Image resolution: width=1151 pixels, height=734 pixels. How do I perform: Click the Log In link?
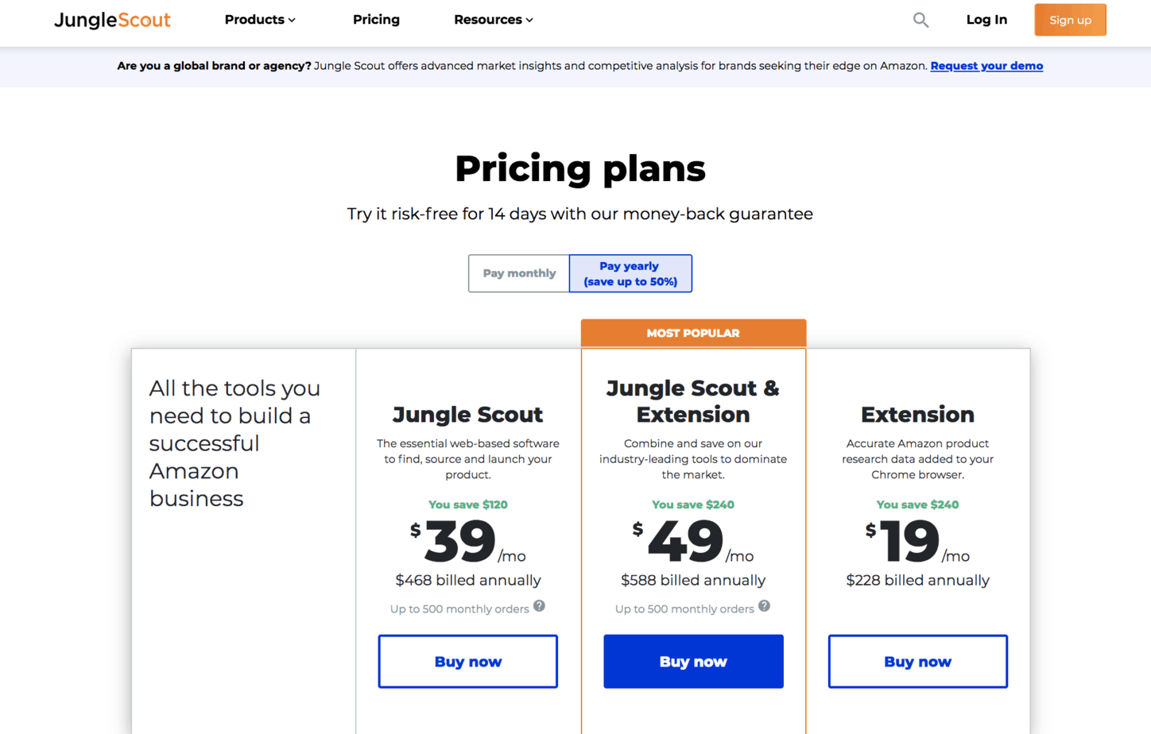tap(986, 20)
